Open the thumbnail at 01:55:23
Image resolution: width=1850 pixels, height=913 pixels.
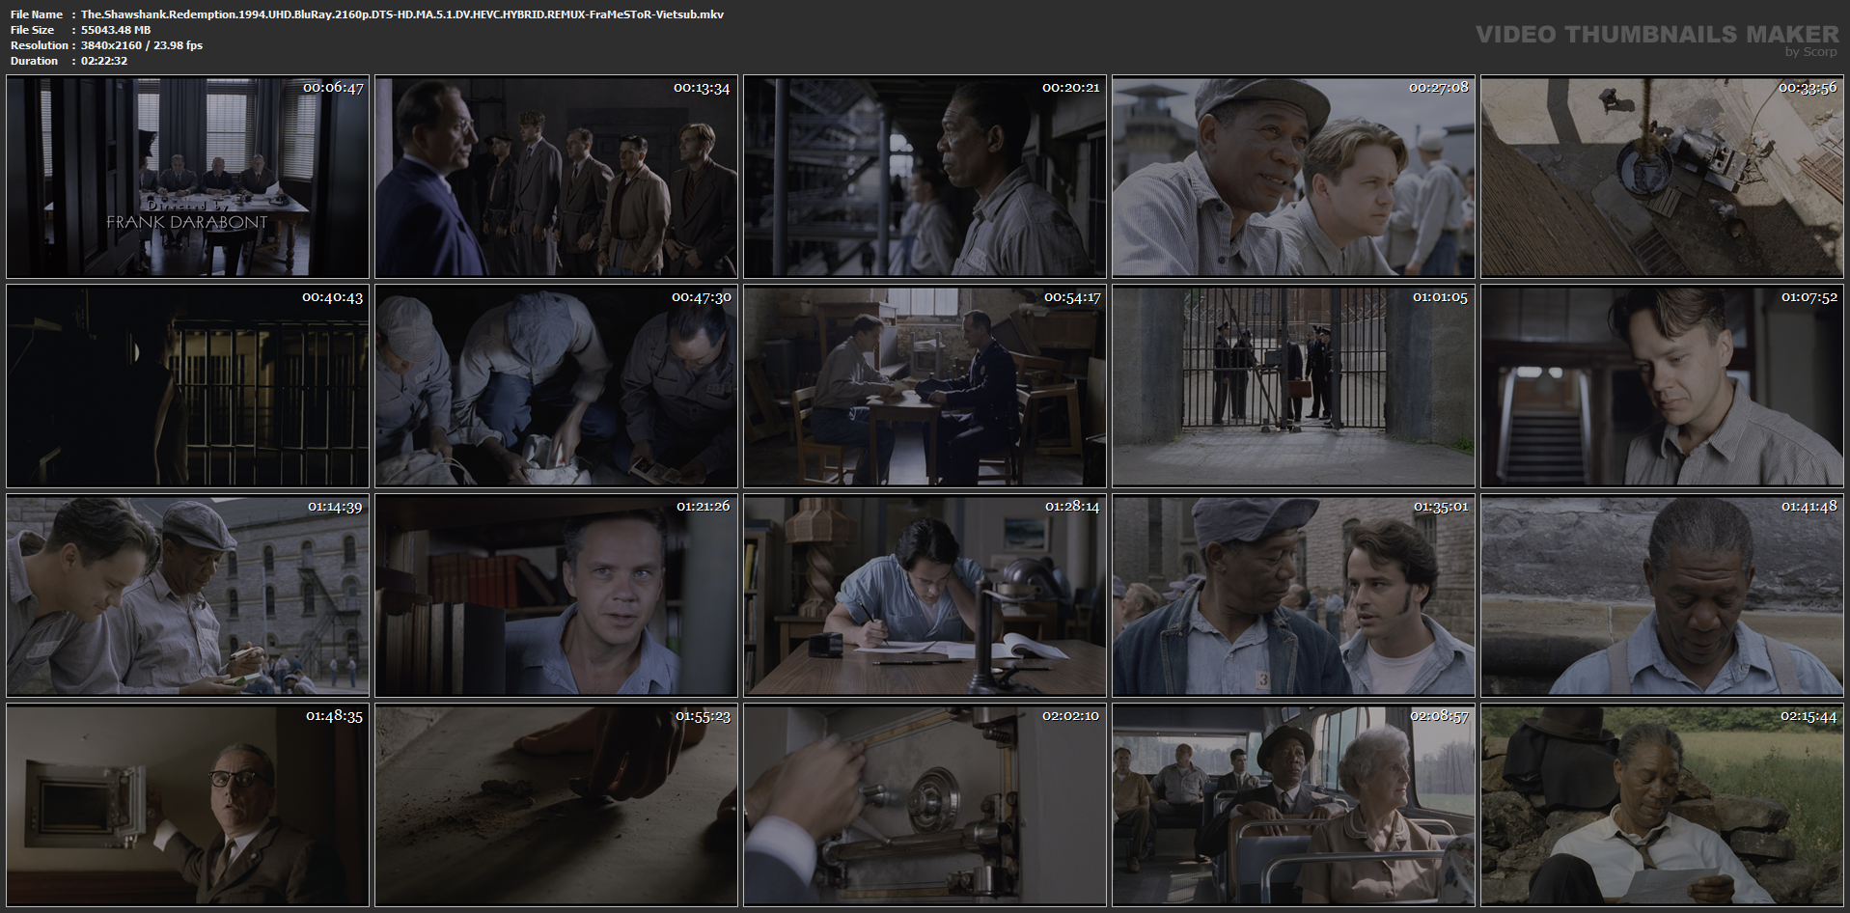[556, 805]
